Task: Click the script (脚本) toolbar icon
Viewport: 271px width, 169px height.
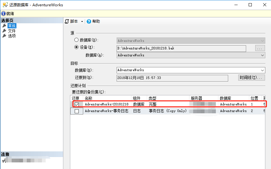Action: coord(67,21)
